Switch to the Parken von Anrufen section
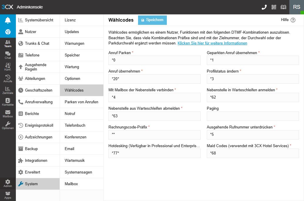The width and height of the screenshot is (304, 201). tap(82, 102)
